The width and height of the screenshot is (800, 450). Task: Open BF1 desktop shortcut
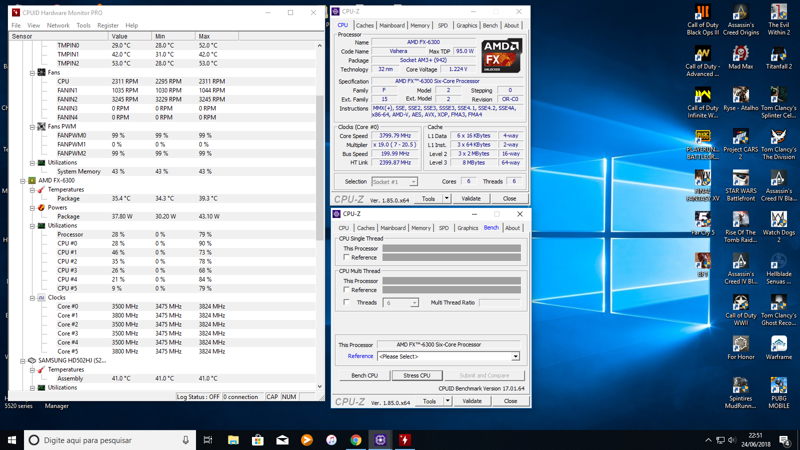coord(702,265)
